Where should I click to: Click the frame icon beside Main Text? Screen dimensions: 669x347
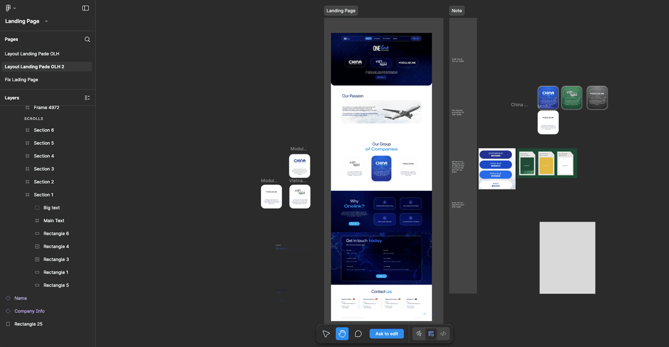(37, 220)
